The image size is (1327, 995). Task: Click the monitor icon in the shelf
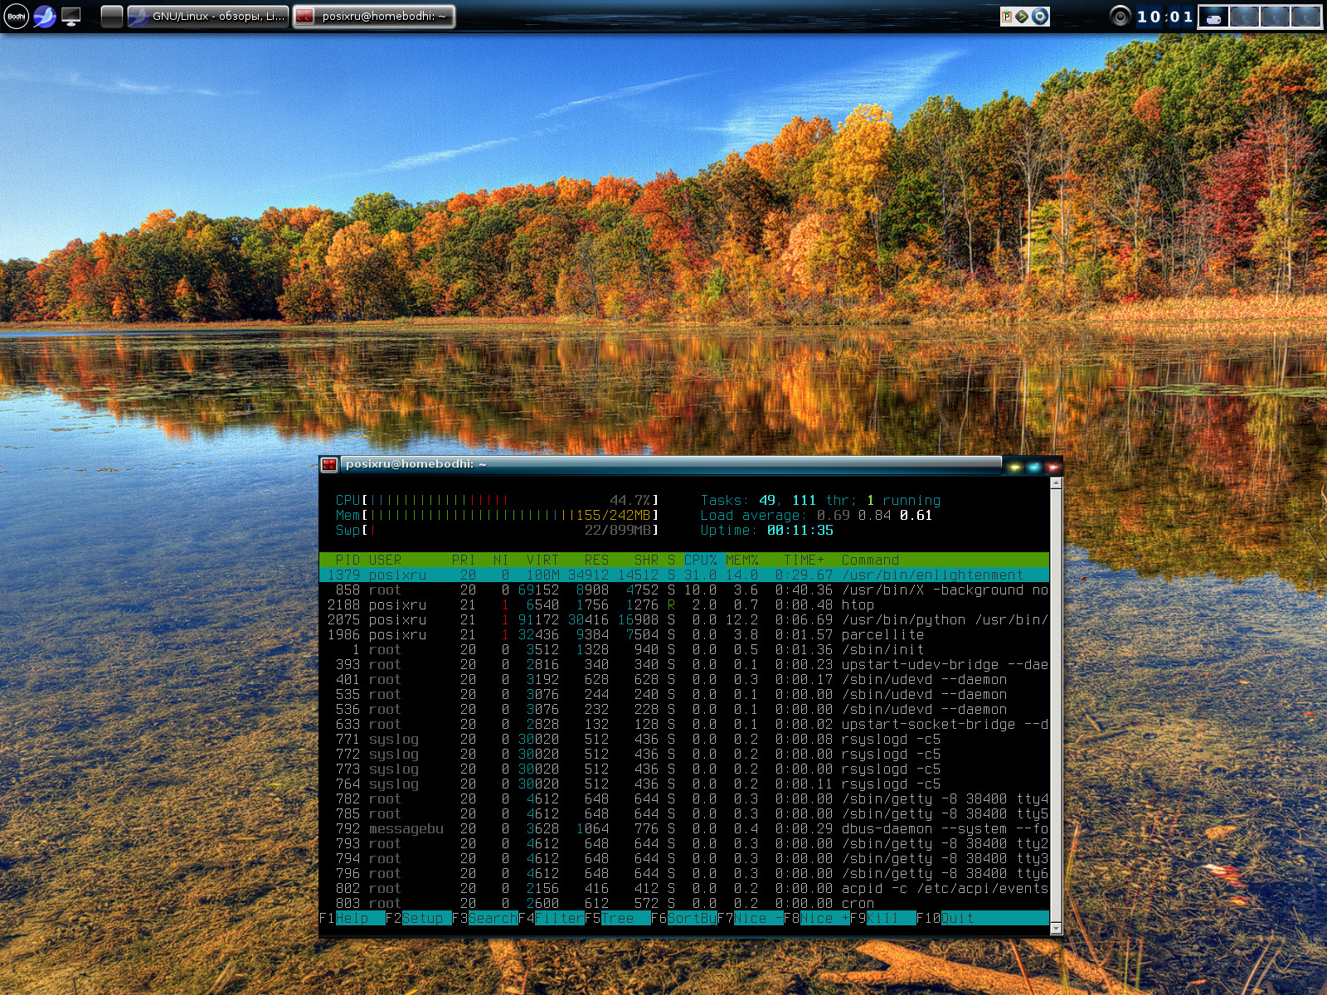pyautogui.click(x=71, y=16)
